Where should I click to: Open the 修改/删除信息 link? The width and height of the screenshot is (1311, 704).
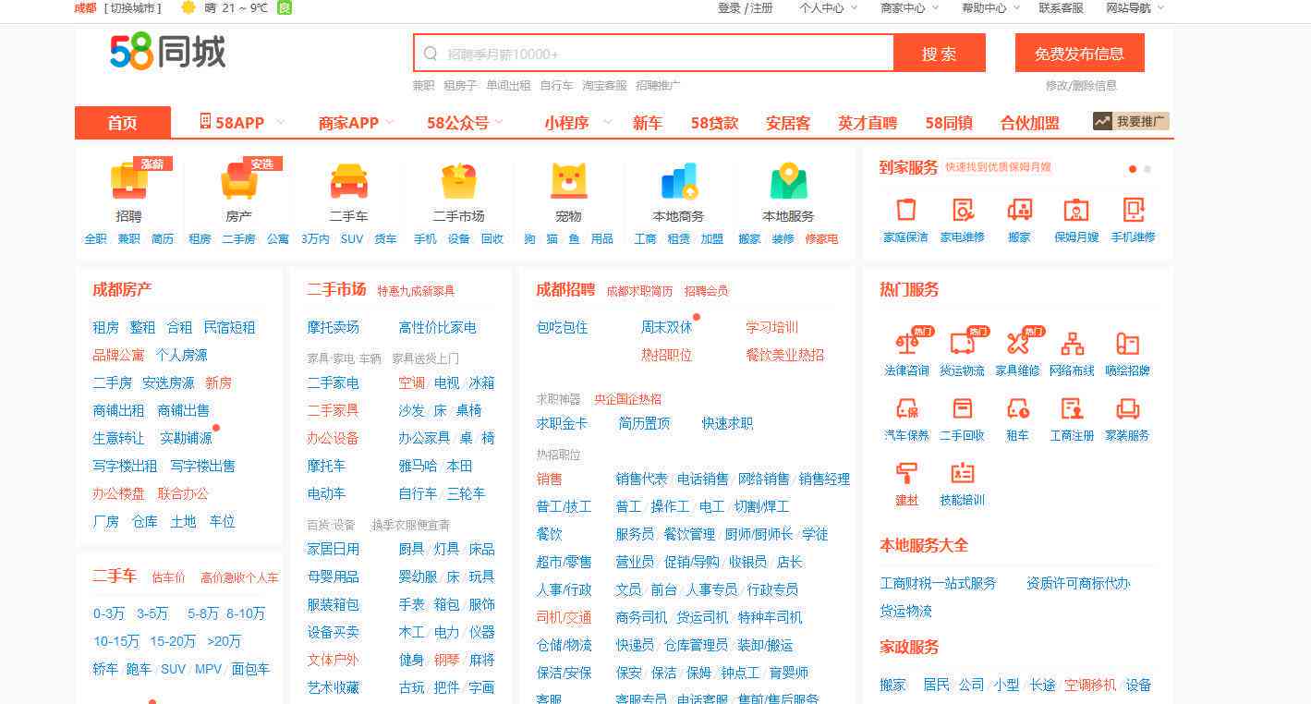click(x=1081, y=85)
